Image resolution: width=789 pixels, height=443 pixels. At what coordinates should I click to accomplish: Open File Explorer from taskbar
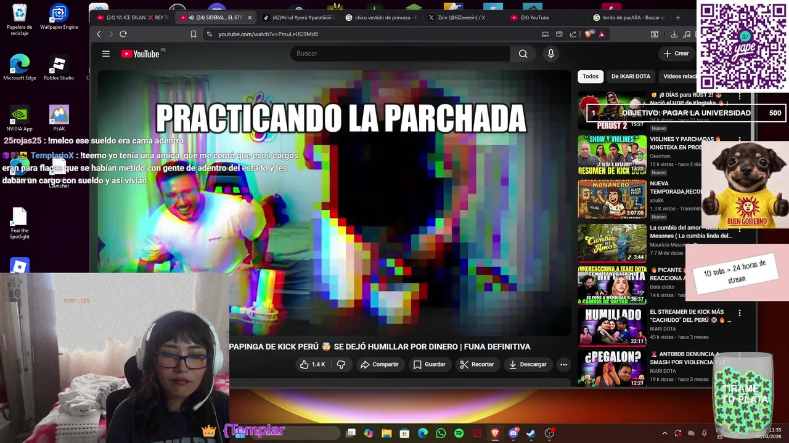tap(386, 433)
